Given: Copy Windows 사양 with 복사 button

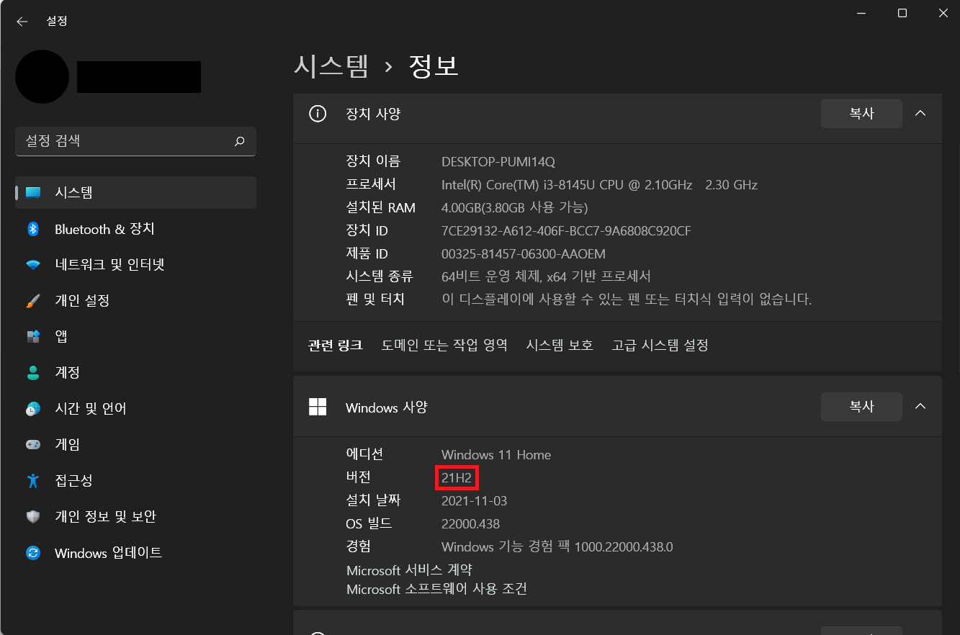Looking at the screenshot, I should pos(861,407).
